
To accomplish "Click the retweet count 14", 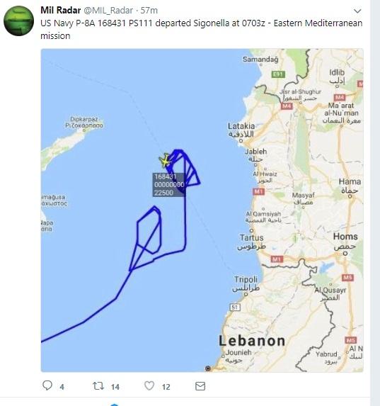I will [x=115, y=387].
